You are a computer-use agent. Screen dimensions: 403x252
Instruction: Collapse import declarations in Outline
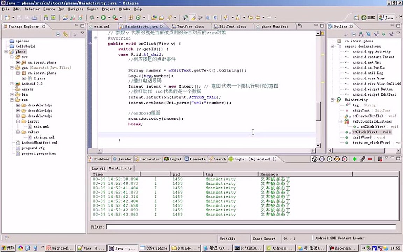(332, 46)
